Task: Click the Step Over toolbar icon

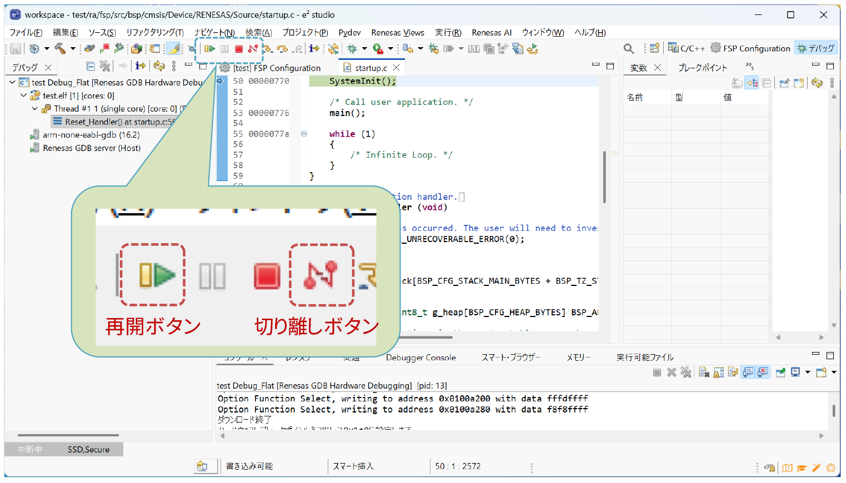Action: point(282,49)
